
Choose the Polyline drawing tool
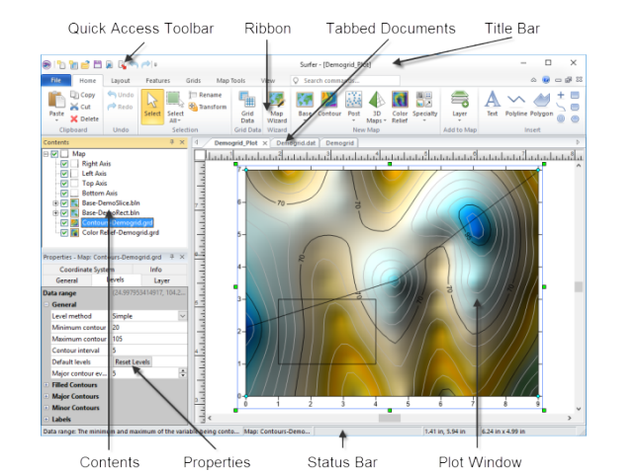click(x=516, y=103)
